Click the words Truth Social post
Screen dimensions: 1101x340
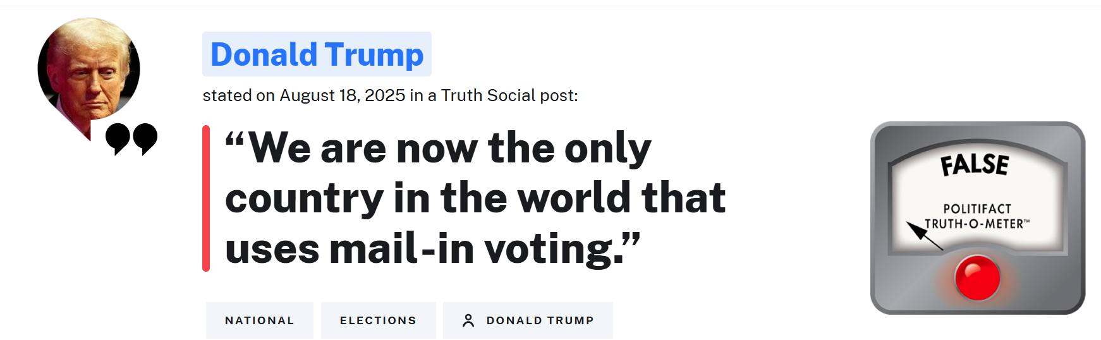tap(509, 95)
